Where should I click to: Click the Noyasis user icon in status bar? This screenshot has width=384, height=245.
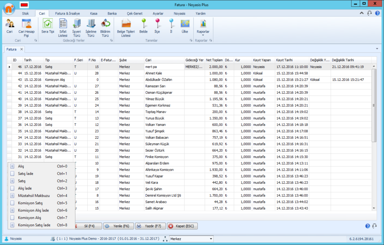pos(6,239)
